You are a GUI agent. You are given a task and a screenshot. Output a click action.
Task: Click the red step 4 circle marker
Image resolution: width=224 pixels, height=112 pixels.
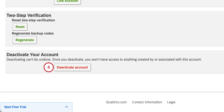(x=48, y=67)
